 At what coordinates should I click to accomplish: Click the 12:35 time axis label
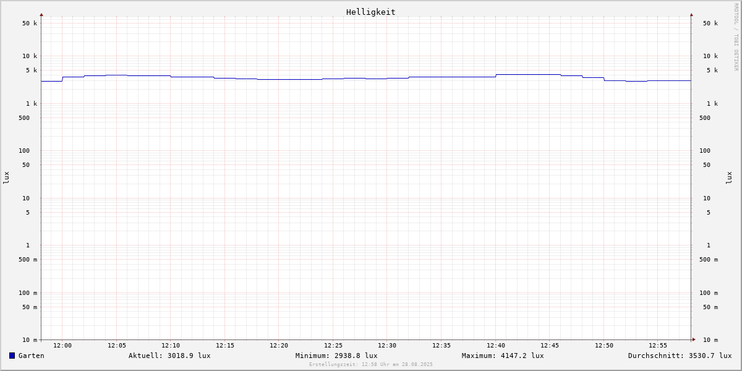[441, 346]
